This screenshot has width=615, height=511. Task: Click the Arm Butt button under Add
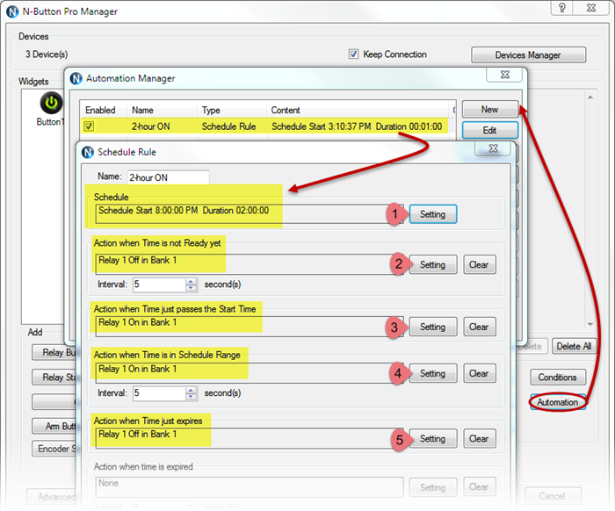tap(54, 426)
